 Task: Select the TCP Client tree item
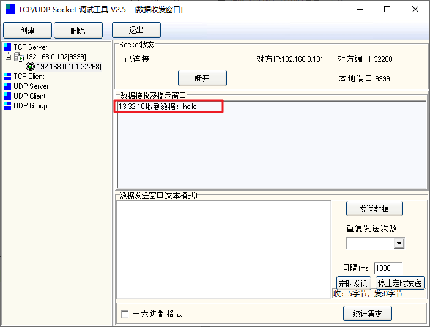click(29, 77)
